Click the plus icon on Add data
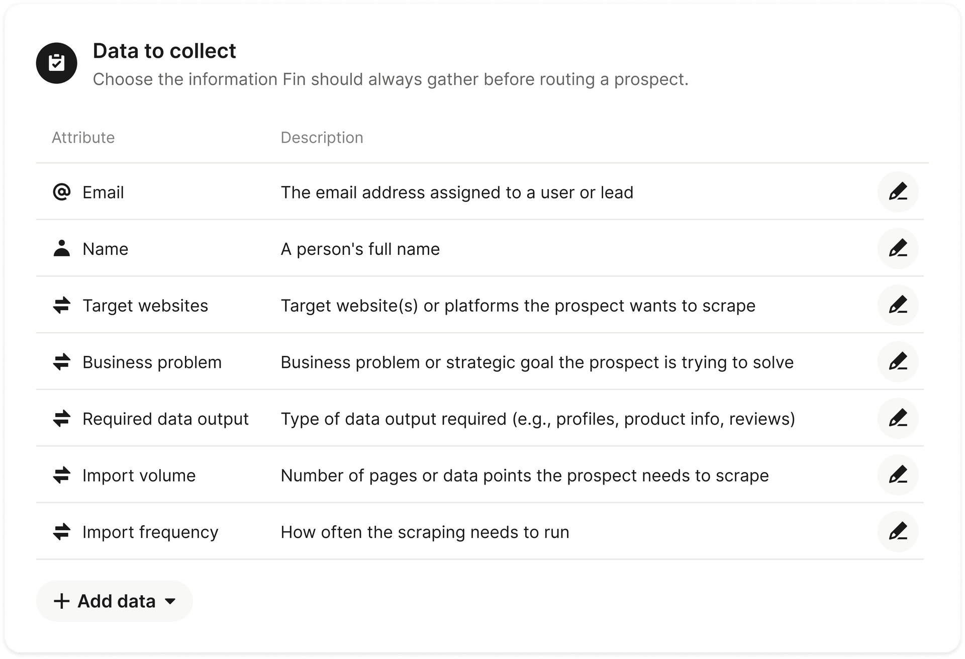 61,601
